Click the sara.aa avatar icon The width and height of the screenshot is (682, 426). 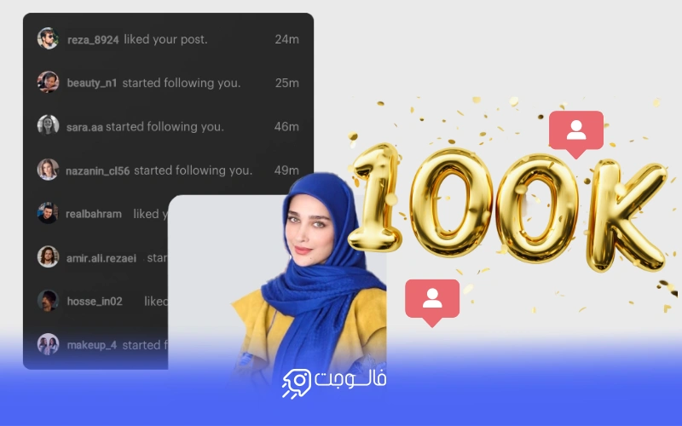48,126
